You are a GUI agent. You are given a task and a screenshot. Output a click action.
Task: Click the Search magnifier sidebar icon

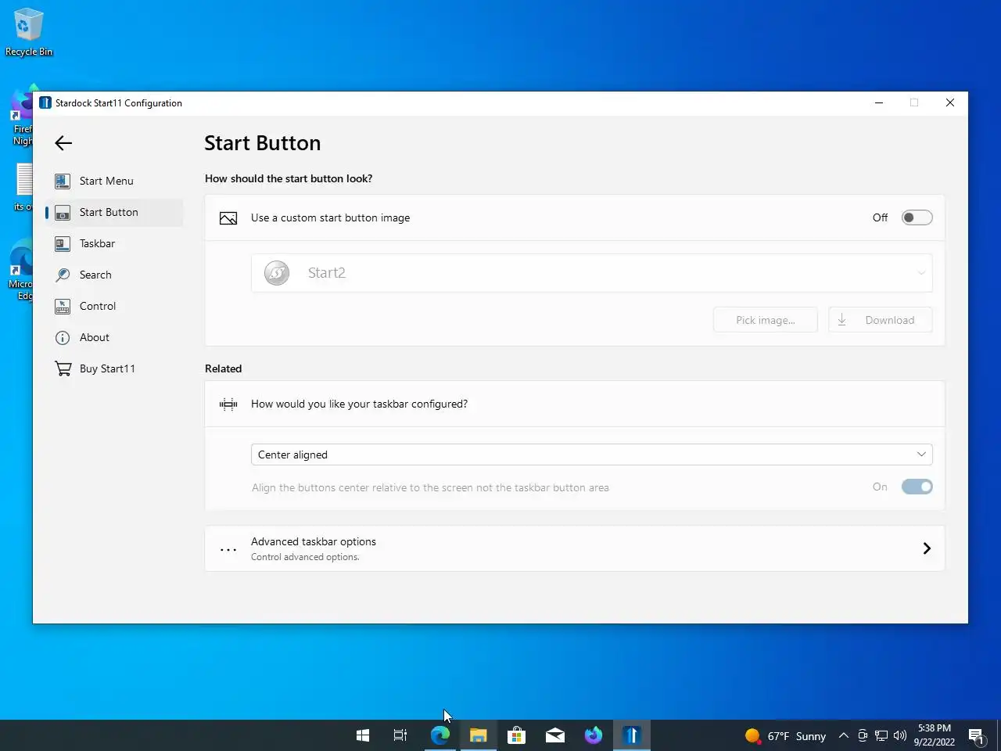[63, 275]
